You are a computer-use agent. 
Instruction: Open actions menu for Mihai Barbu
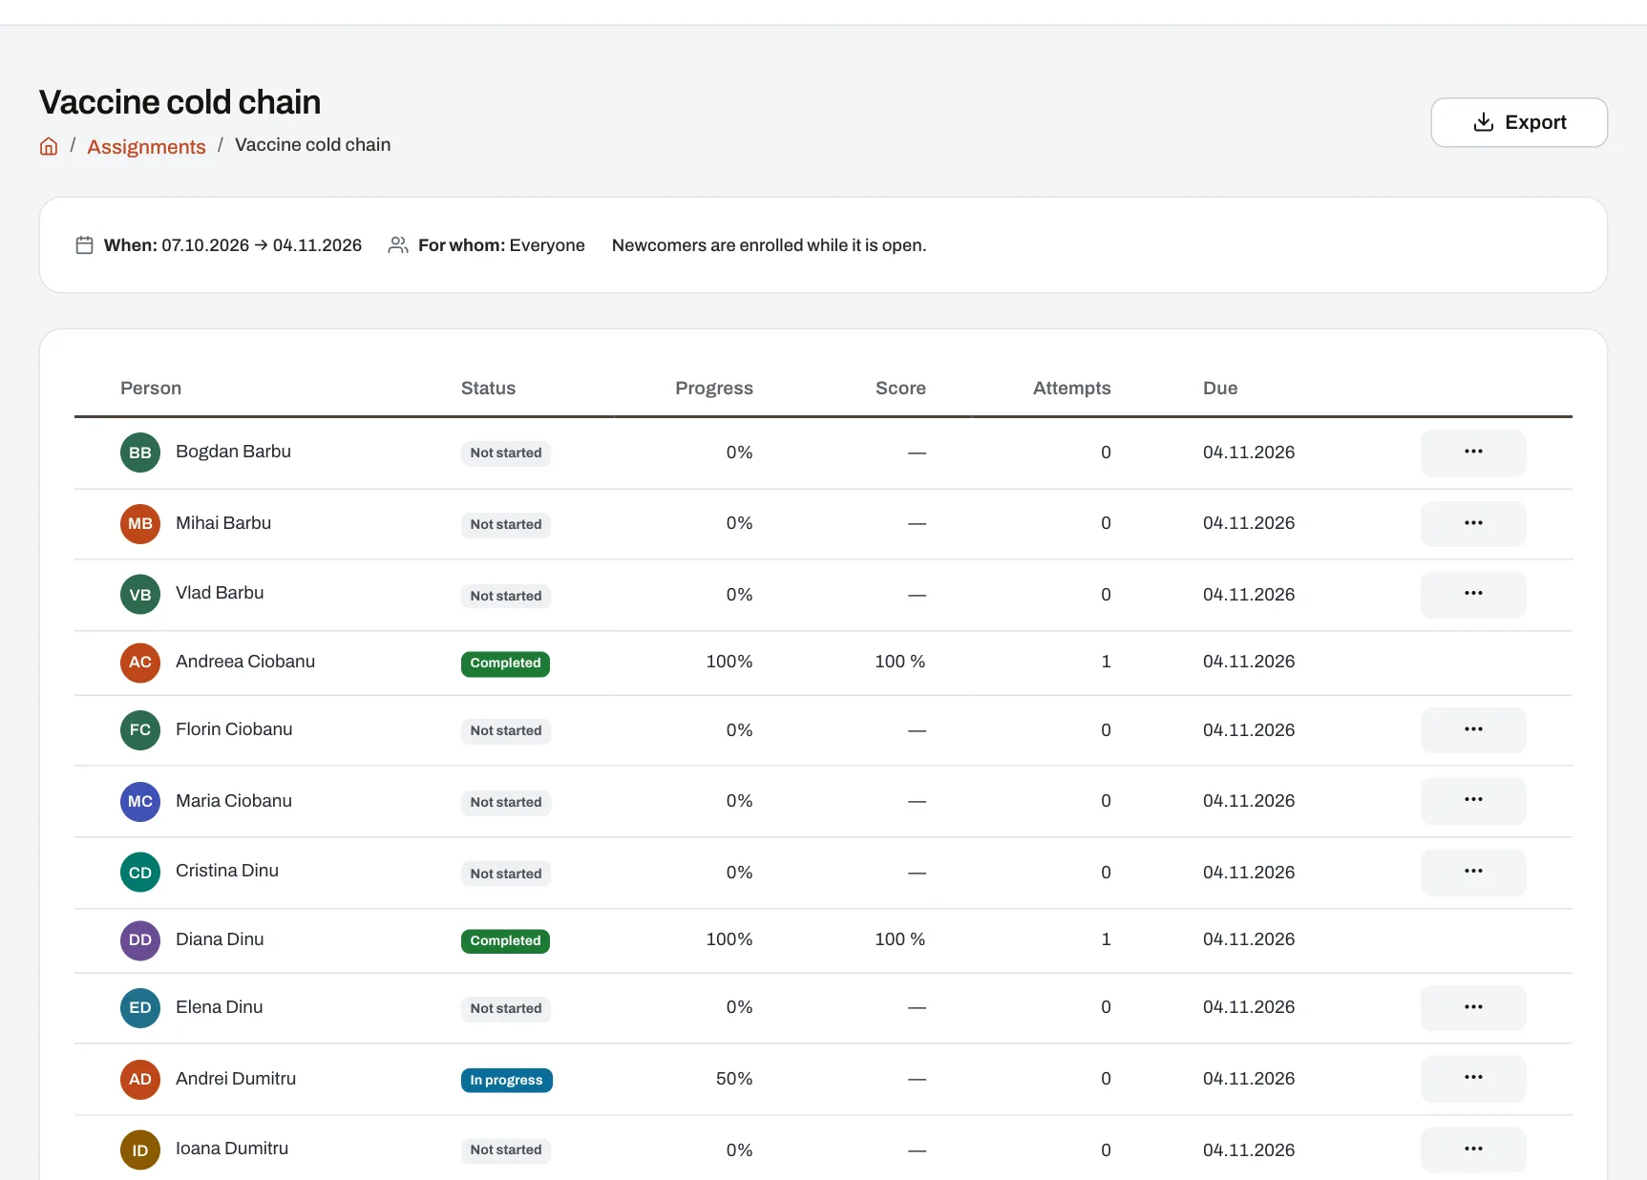point(1472,523)
